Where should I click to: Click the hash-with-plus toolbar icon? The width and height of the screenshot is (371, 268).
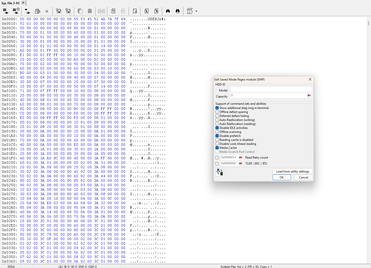[16, 11]
